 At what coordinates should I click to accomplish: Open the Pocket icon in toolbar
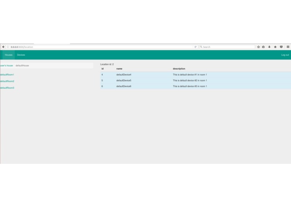tap(281, 47)
